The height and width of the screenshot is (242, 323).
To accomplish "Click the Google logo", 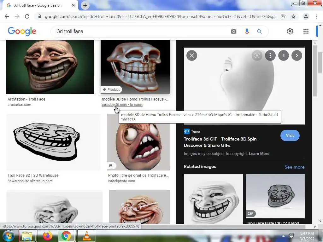I will coord(22,31).
